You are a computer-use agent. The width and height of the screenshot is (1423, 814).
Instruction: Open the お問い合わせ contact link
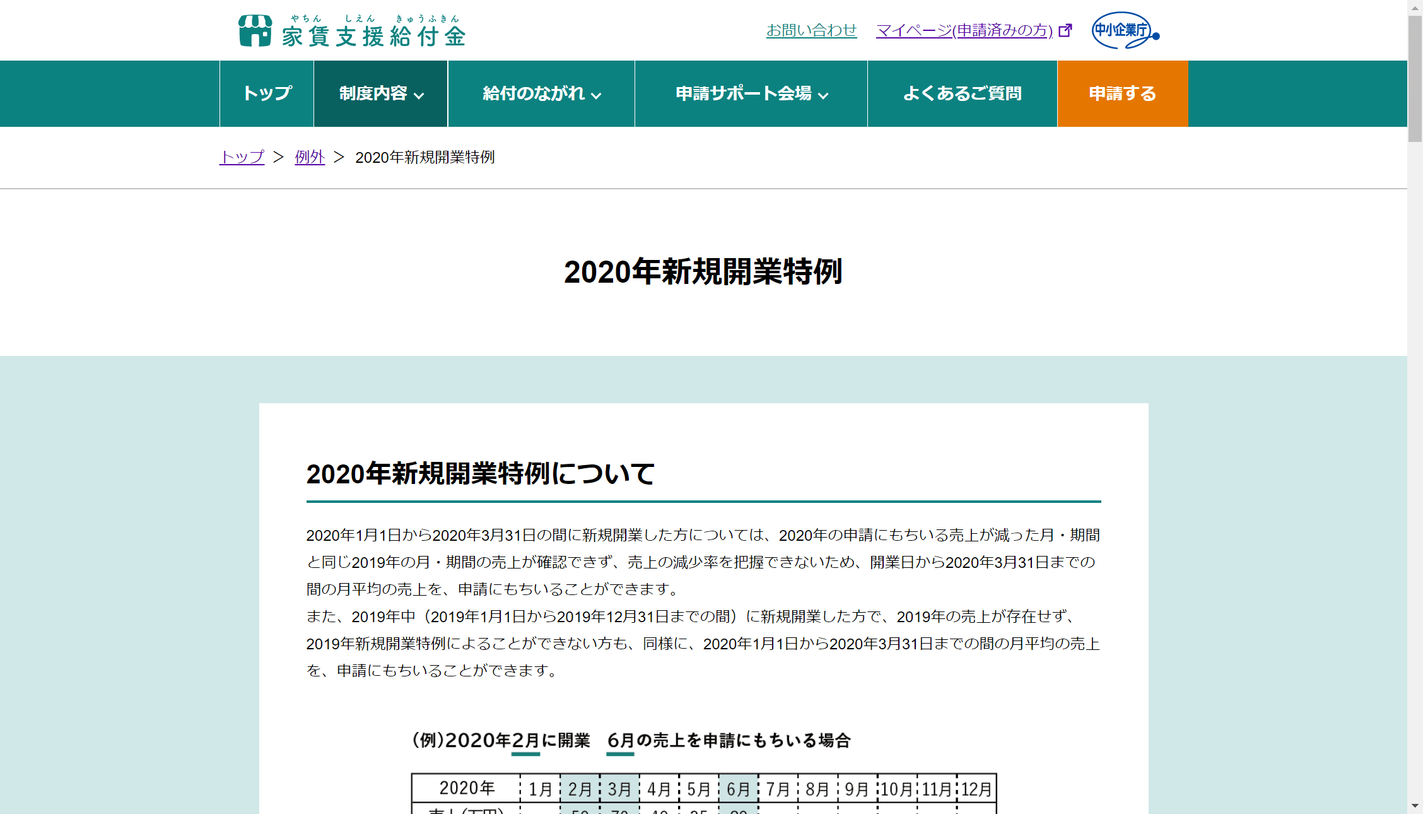[x=811, y=30]
